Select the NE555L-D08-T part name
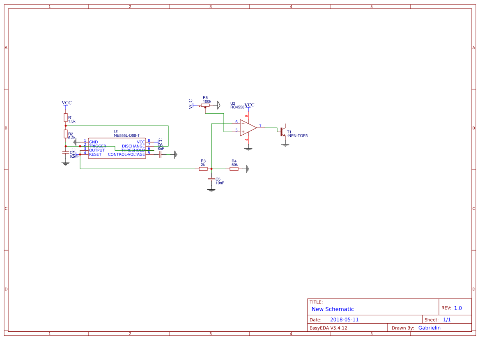Screen dimensions: 480x340 127,136
